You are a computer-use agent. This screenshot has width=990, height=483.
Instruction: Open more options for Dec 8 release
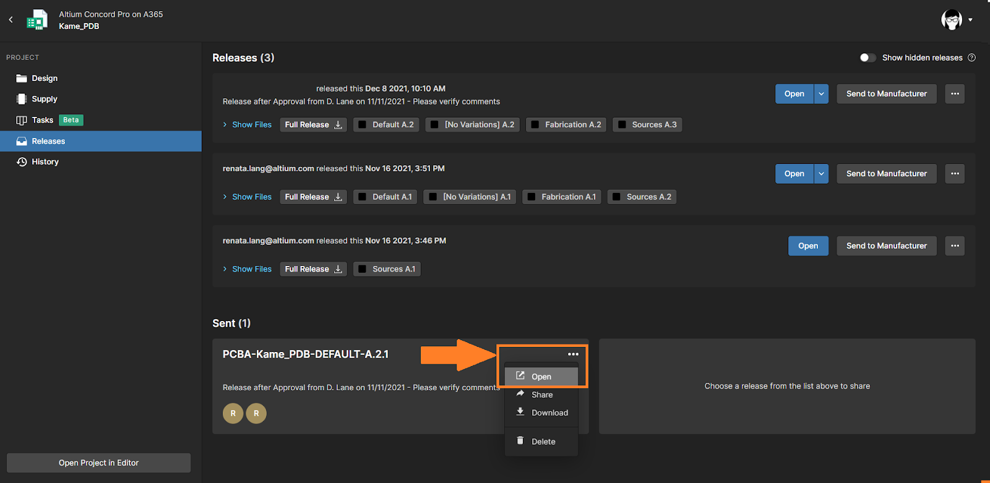pyautogui.click(x=955, y=94)
